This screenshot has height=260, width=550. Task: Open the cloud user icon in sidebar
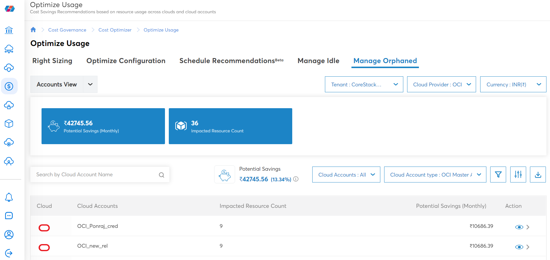click(9, 161)
